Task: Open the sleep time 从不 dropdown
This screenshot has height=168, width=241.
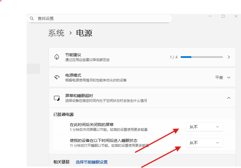Action: [x=204, y=143]
